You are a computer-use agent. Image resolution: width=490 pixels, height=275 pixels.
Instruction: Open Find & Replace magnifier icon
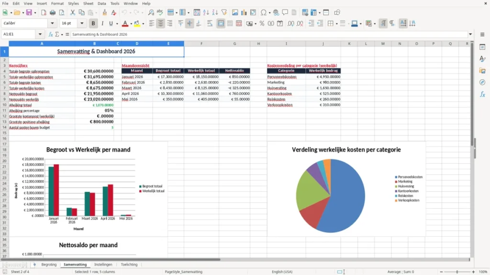click(x=151, y=12)
